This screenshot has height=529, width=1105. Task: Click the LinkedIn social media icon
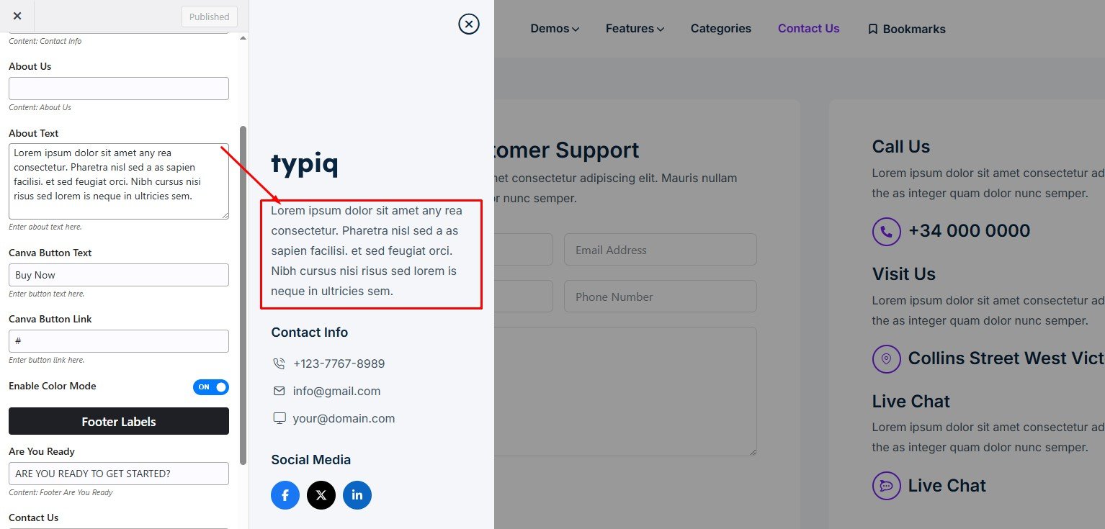coord(357,495)
